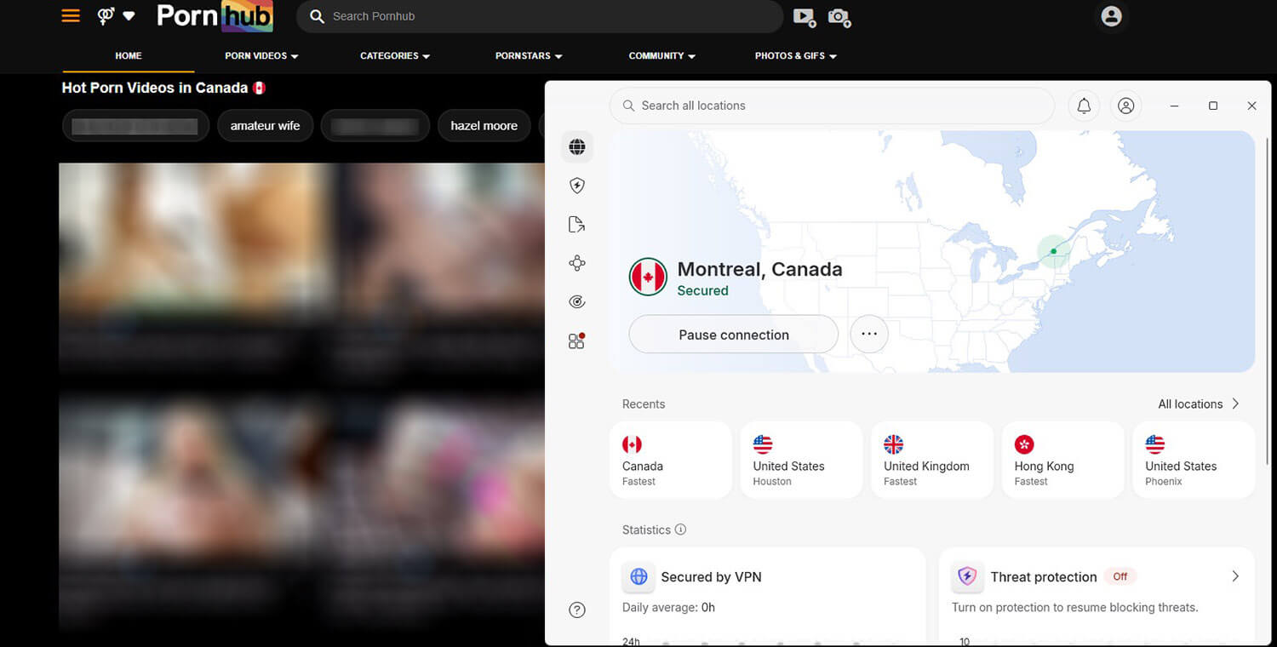Focus the website search box
The image size is (1277, 647).
540,16
